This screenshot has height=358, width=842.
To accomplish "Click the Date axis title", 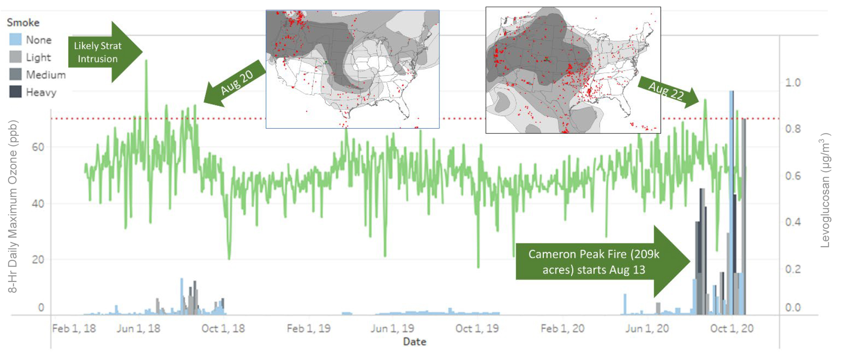I will click(414, 342).
